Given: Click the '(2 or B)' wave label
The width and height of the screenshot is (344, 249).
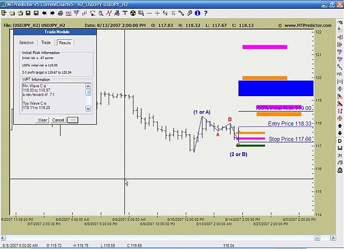Looking at the screenshot, I should (x=238, y=154).
